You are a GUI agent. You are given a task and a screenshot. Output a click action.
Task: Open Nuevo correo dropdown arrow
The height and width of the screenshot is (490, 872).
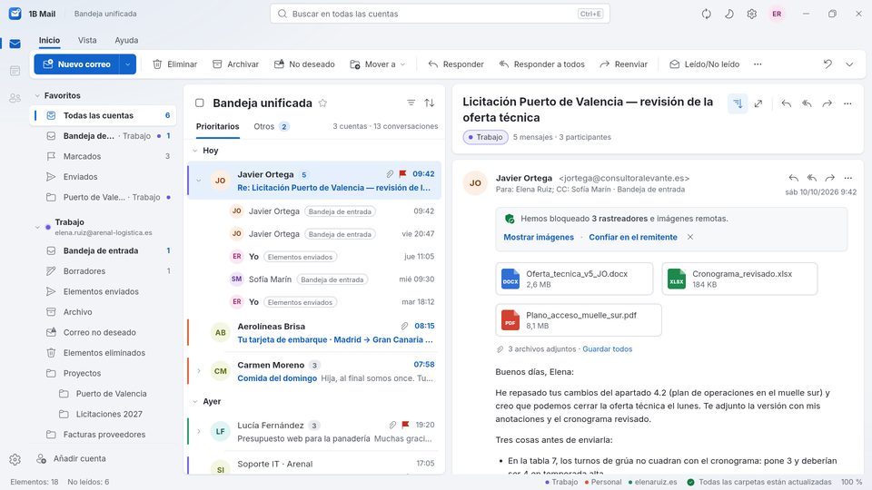tap(128, 64)
